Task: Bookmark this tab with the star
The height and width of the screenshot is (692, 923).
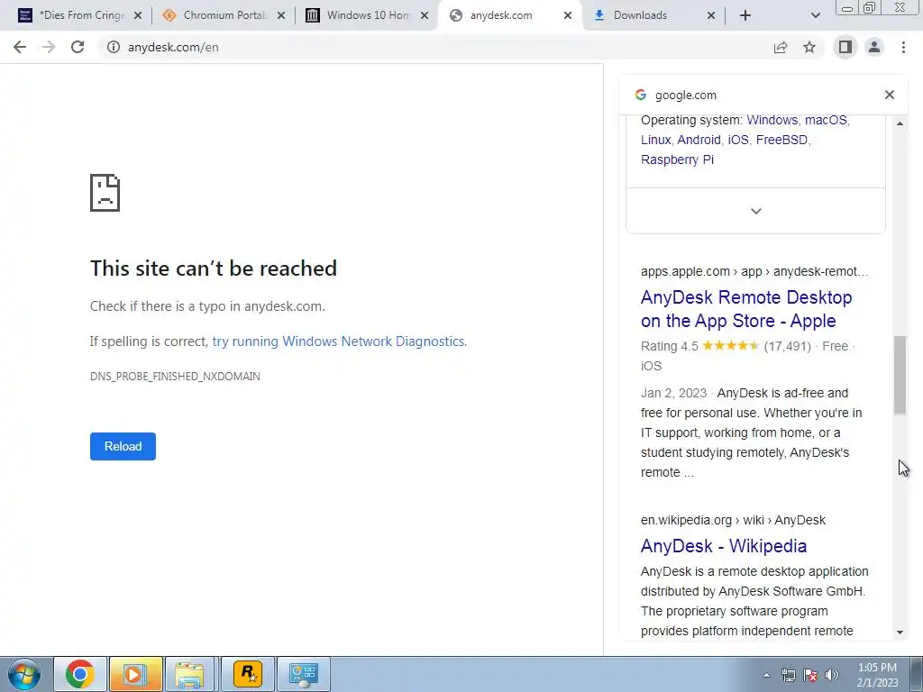Action: (809, 47)
